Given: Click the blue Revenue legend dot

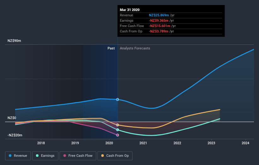Looking at the screenshot, I should (x=10, y=156).
